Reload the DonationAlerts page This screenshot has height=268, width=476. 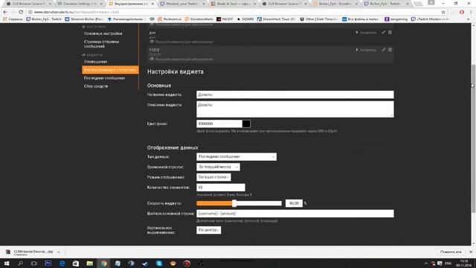(21, 12)
